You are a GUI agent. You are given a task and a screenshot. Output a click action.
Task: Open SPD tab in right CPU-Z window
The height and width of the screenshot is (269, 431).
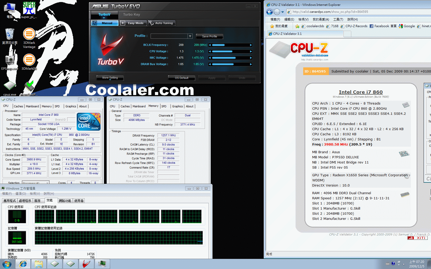click(164, 106)
